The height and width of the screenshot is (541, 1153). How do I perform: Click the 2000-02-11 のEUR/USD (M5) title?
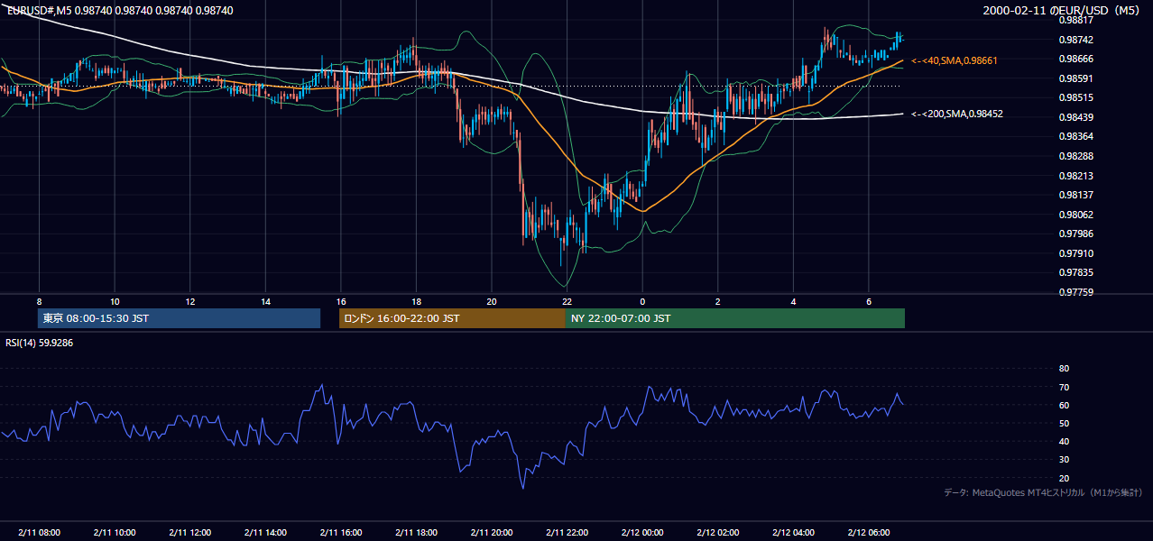coord(1063,10)
